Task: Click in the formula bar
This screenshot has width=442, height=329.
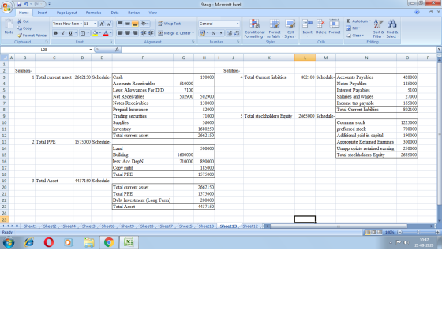Action: (x=279, y=50)
